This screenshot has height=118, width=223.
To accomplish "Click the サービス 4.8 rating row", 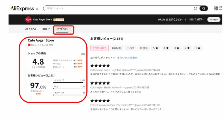I will (68, 64).
